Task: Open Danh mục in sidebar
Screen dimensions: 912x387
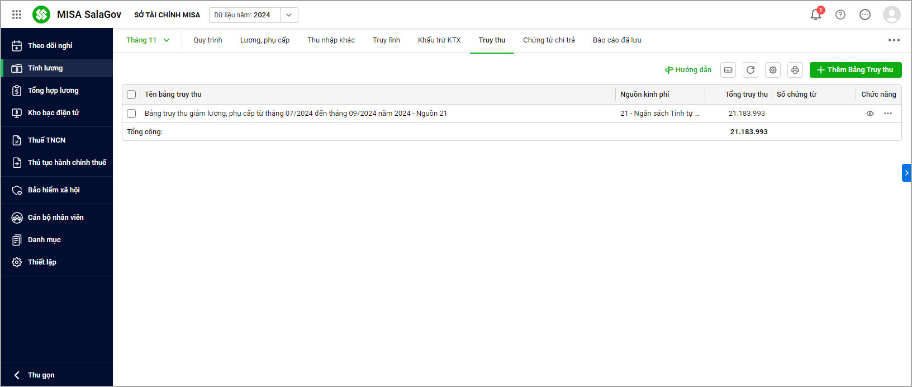Action: tap(57, 240)
